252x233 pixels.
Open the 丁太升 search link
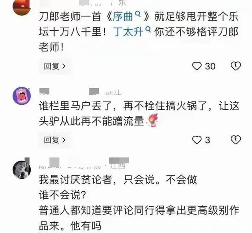[128, 32]
